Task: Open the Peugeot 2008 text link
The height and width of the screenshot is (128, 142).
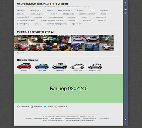Action: (x=77, y=71)
